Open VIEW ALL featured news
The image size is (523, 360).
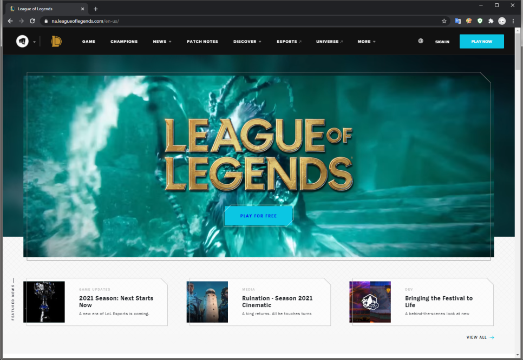click(480, 337)
